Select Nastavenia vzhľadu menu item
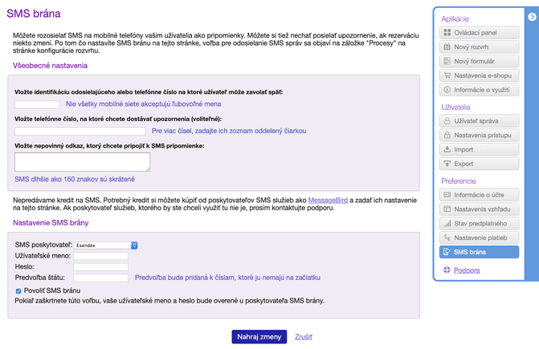This screenshot has width=539, height=349. click(x=479, y=209)
